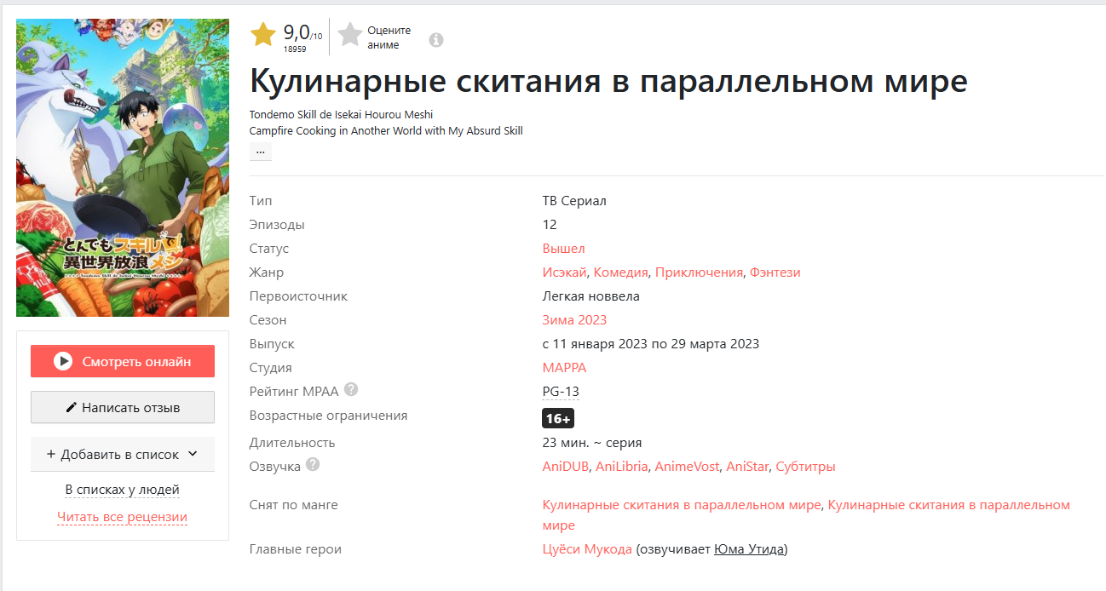The width and height of the screenshot is (1106, 591).
Task: Click the Возрастные ограничения label
Action: click(328, 416)
